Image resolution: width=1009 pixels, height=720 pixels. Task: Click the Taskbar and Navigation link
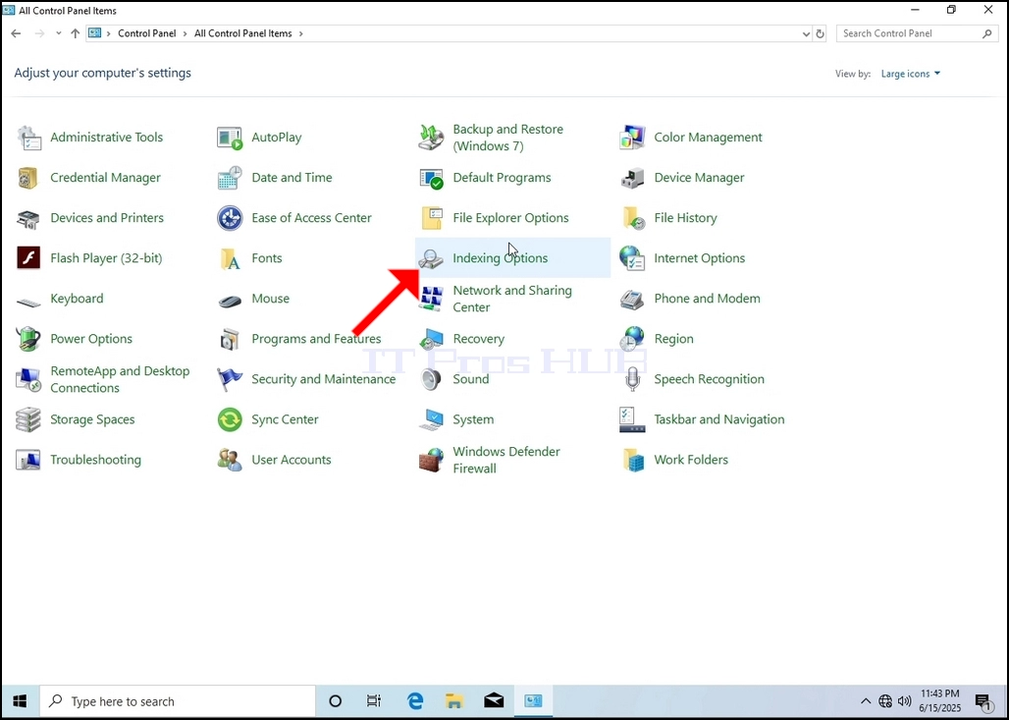719,419
